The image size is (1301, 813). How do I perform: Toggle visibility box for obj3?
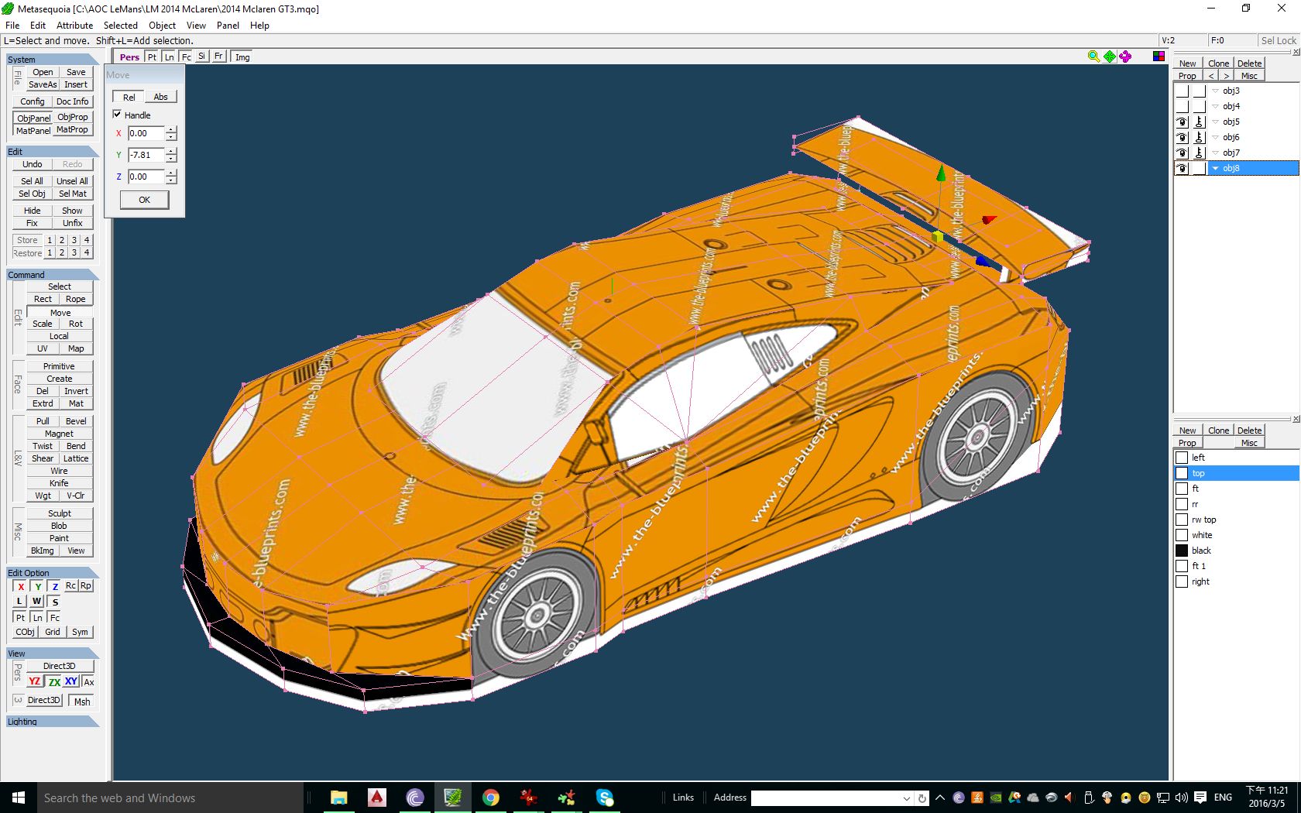point(1182,91)
